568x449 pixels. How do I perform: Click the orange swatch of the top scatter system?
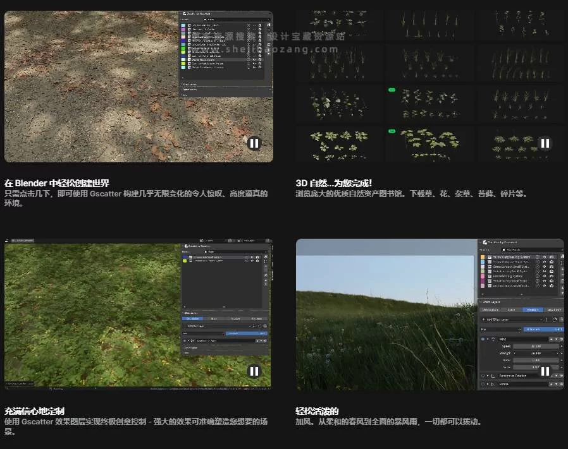point(483,258)
